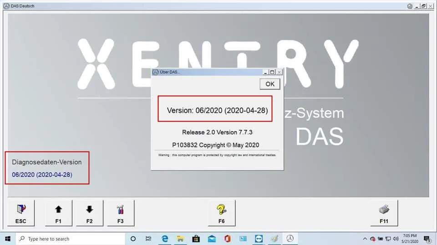This screenshot has height=245, width=437.
Task: Open the Windows Start menu
Action: coord(8,239)
